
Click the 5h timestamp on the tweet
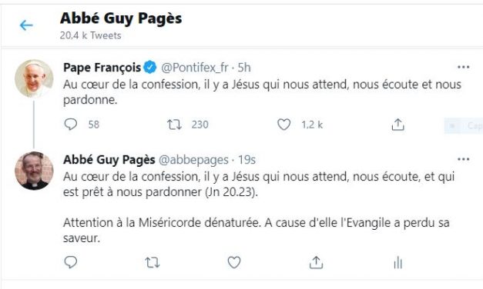point(244,68)
